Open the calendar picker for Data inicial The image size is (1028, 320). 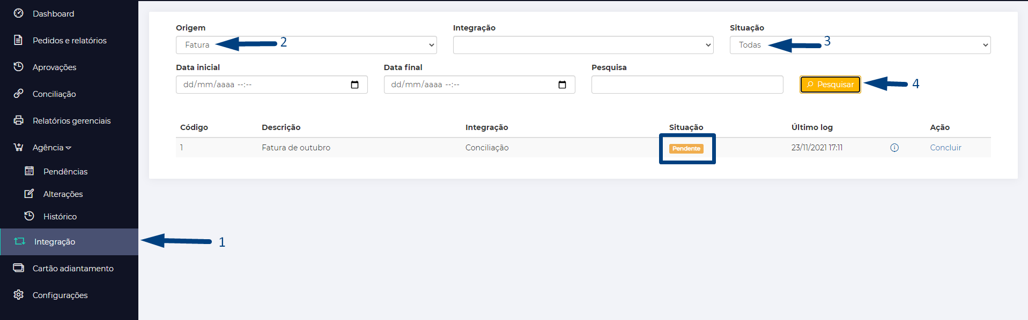pos(354,85)
